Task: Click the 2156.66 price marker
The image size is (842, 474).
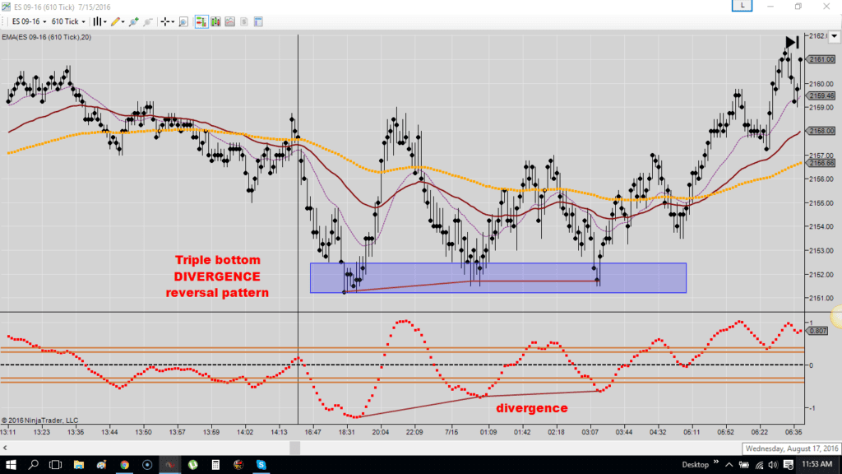Action: (x=821, y=163)
